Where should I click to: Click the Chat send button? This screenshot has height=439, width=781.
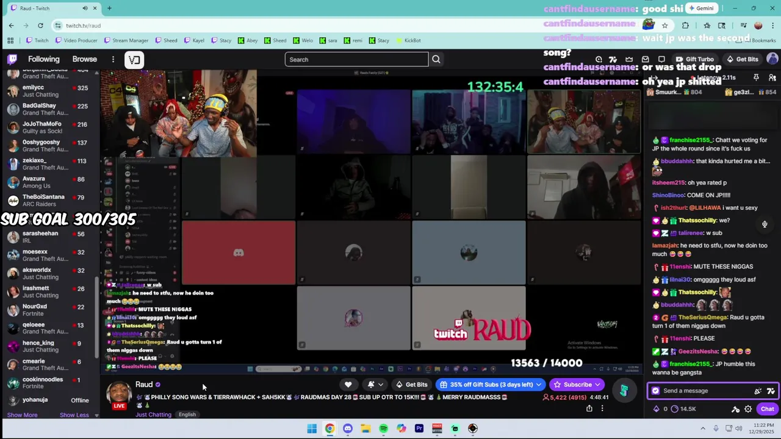(767, 409)
